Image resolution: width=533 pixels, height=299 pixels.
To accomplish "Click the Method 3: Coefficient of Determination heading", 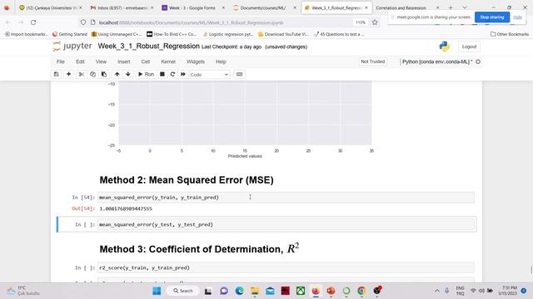I will [x=200, y=249].
